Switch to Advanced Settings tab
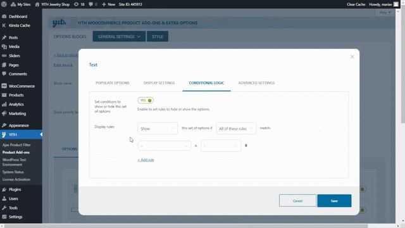Screen dimensions: 405x228 pyautogui.click(x=256, y=83)
